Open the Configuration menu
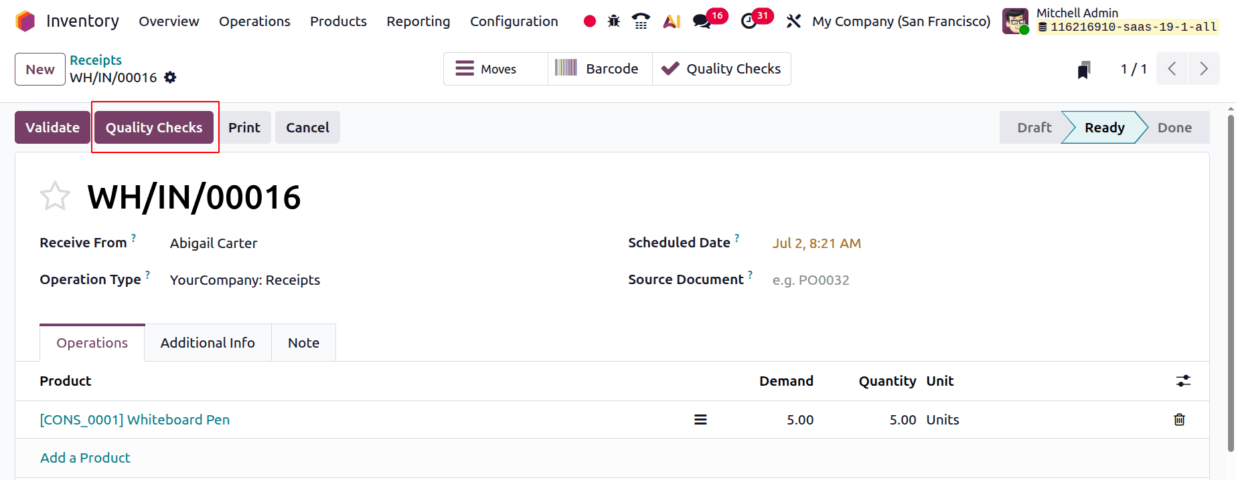 pos(514,21)
